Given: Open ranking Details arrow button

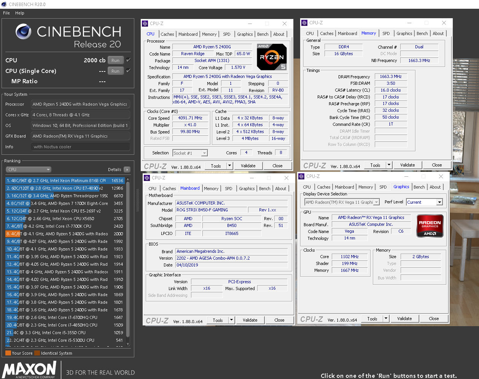Looking at the screenshot, I should [x=127, y=170].
